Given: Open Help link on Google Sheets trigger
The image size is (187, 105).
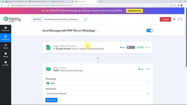Looking at the screenshot, I should pos(123,47).
